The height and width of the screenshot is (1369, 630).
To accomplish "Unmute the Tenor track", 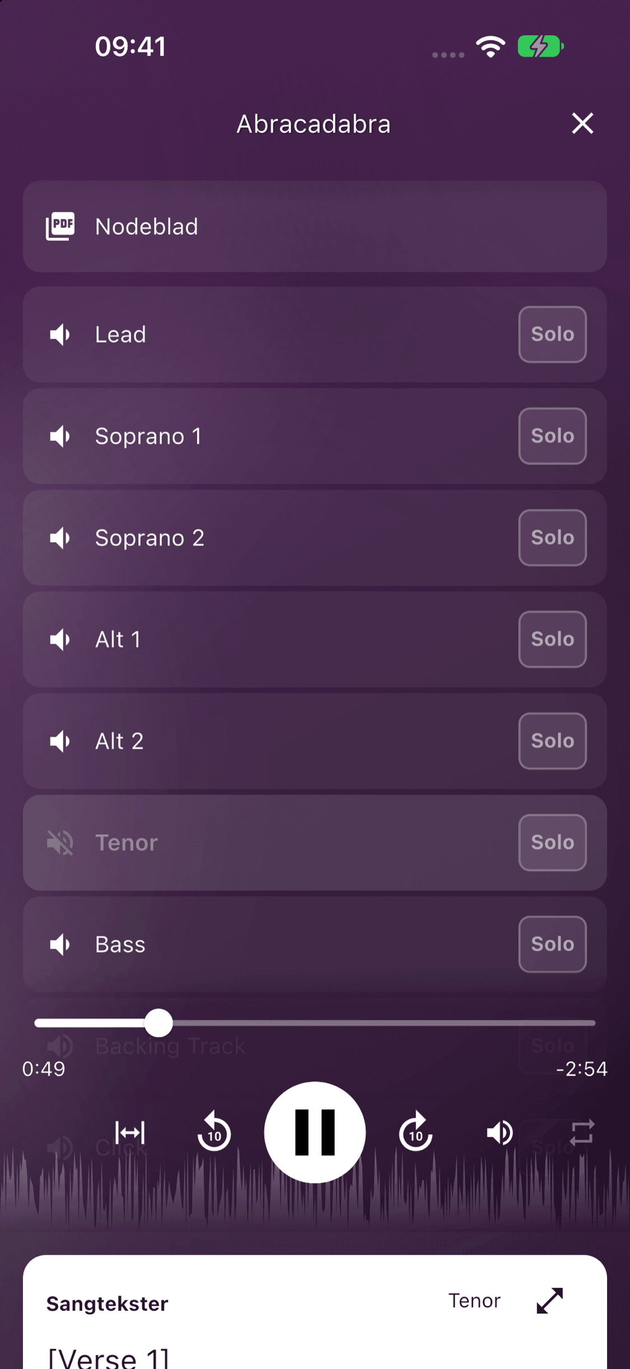I will click(60, 842).
